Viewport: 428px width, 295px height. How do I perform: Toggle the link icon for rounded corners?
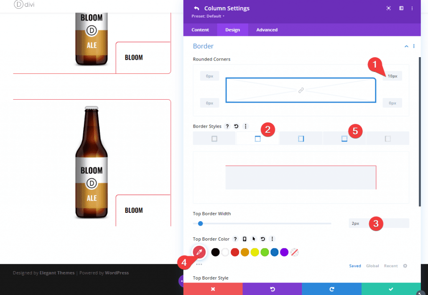[301, 90]
